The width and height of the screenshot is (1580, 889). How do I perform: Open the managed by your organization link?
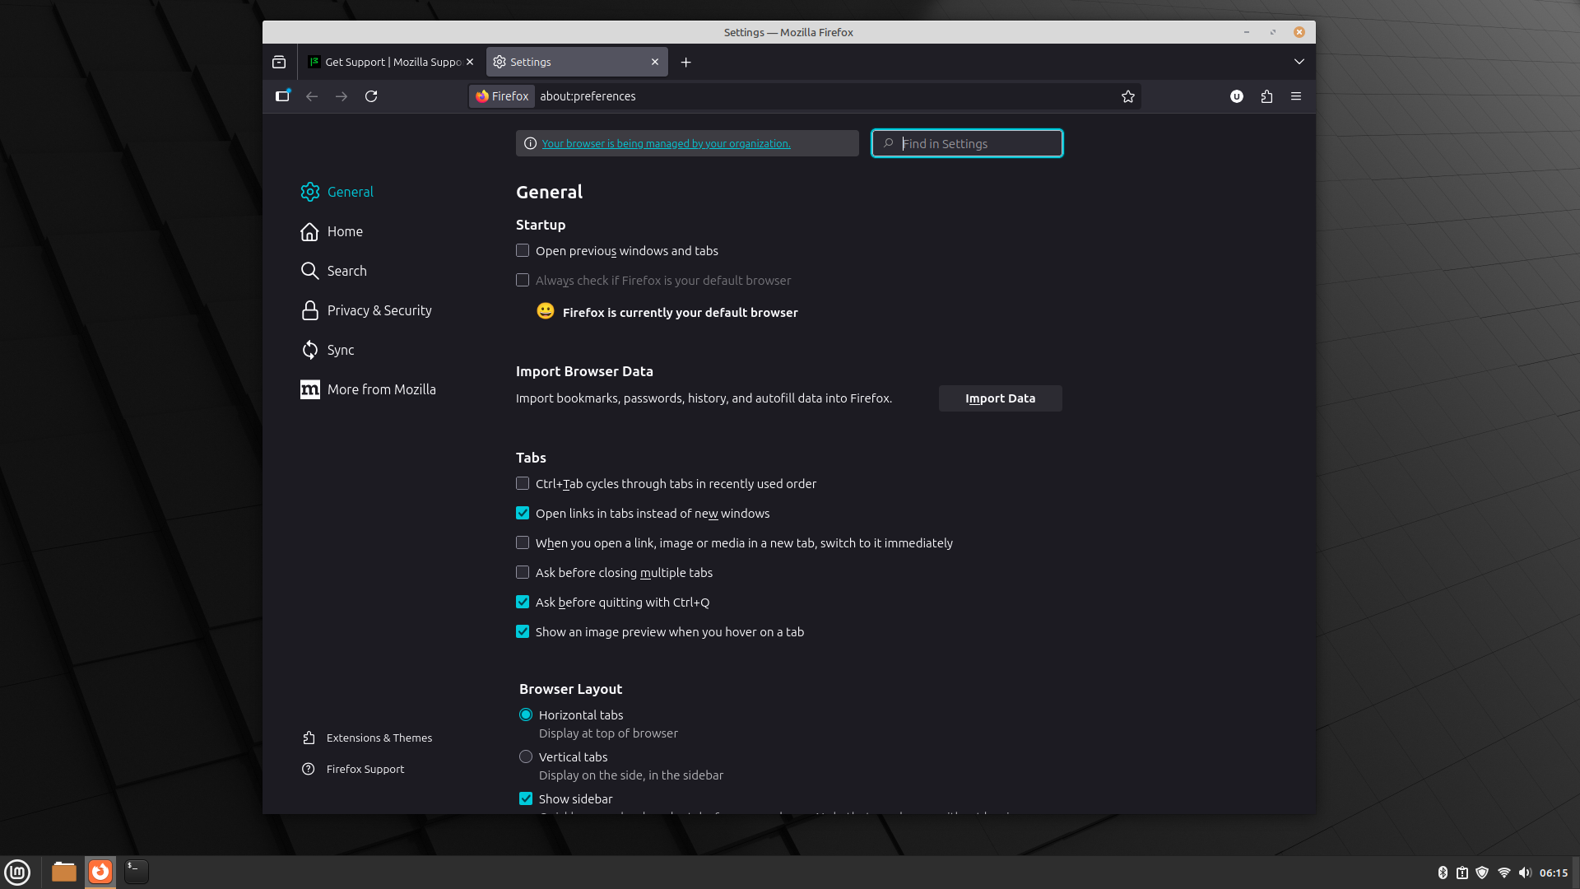click(x=666, y=143)
